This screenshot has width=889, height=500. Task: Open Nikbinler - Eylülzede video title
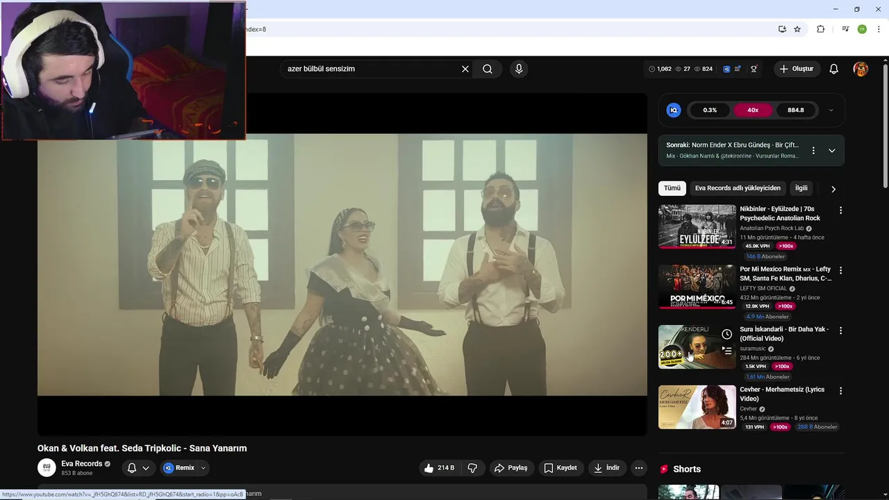780,213
